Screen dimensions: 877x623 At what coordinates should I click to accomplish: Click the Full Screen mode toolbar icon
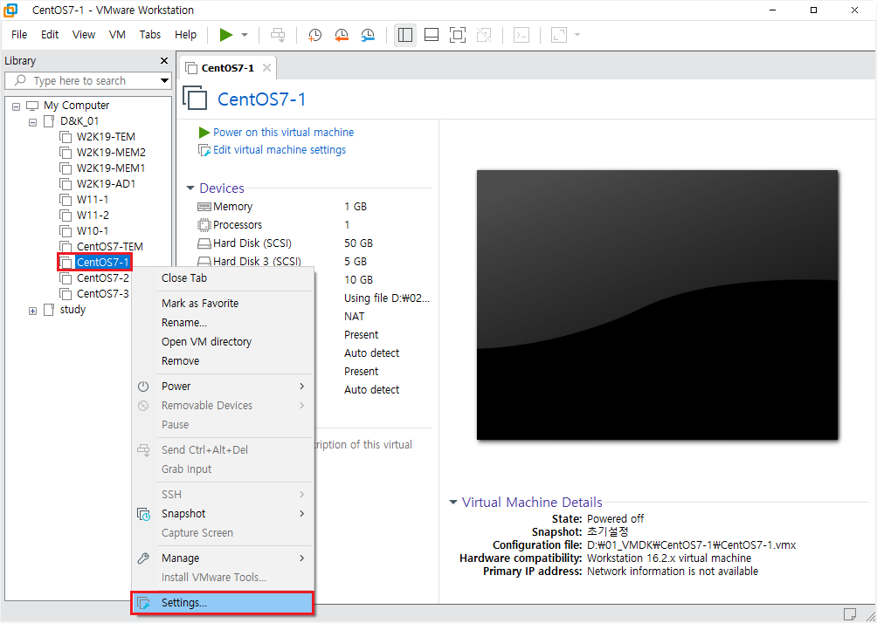point(458,35)
